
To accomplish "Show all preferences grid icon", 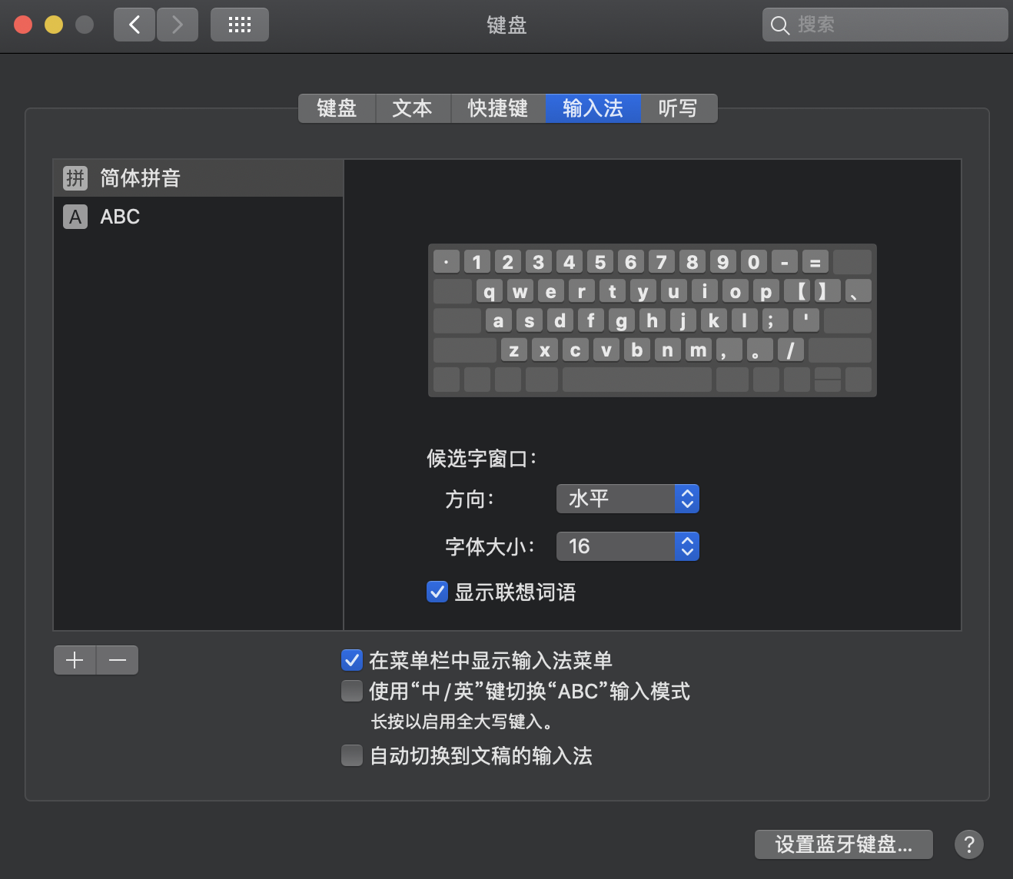I will (240, 25).
